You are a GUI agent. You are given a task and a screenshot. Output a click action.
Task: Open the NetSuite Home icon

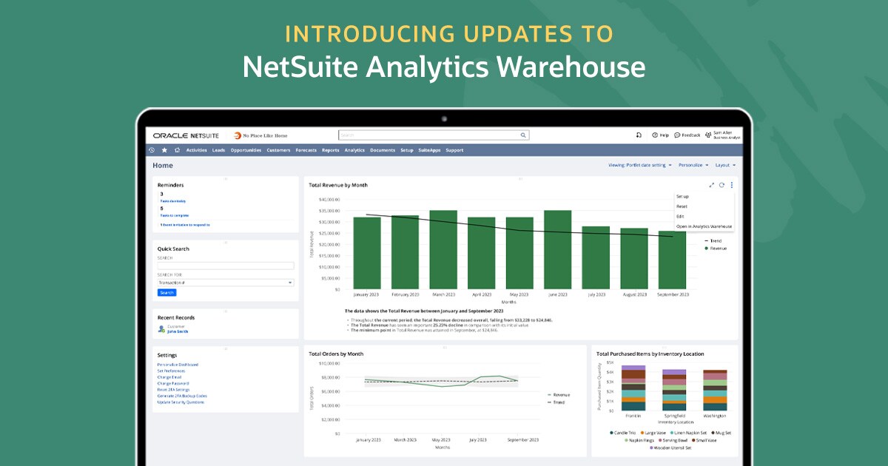tap(177, 150)
